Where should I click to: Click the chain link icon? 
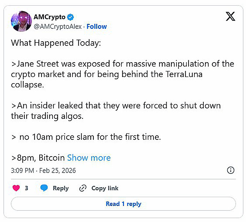tap(83, 188)
